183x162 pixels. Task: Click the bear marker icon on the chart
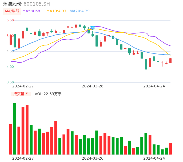tap(93, 28)
